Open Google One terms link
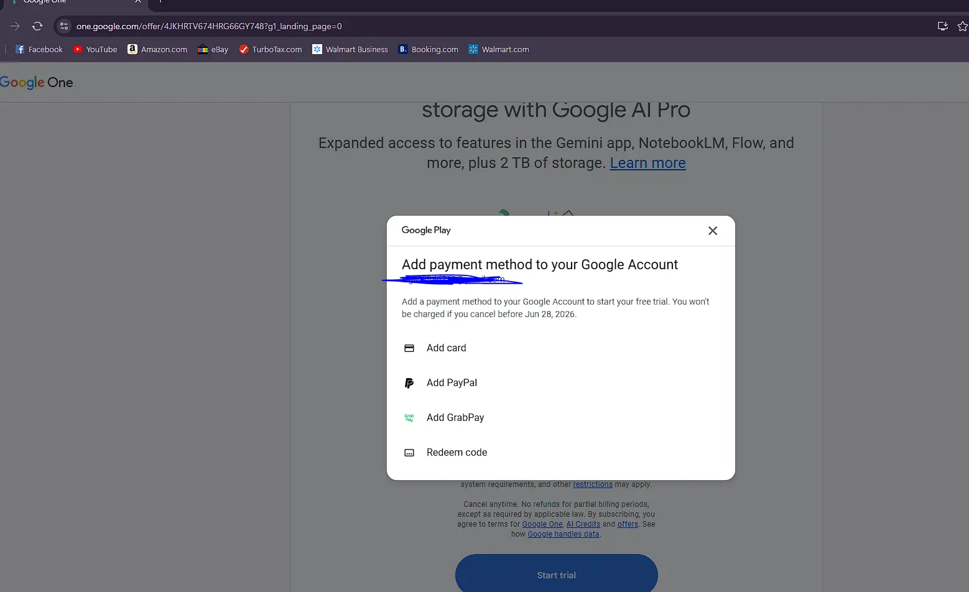969x592 pixels. tap(542, 524)
